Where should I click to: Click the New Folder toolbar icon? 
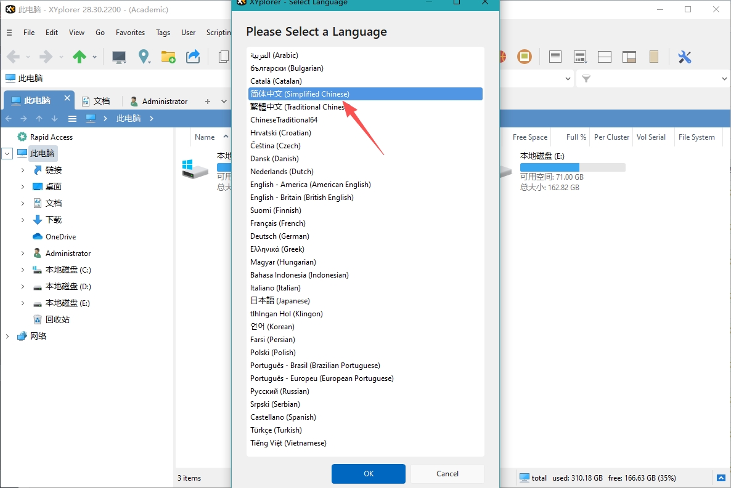pos(168,57)
